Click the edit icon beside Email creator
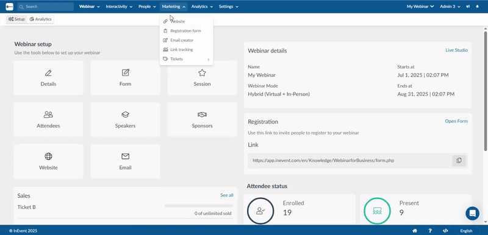This screenshot has height=235, width=488. tap(165, 40)
